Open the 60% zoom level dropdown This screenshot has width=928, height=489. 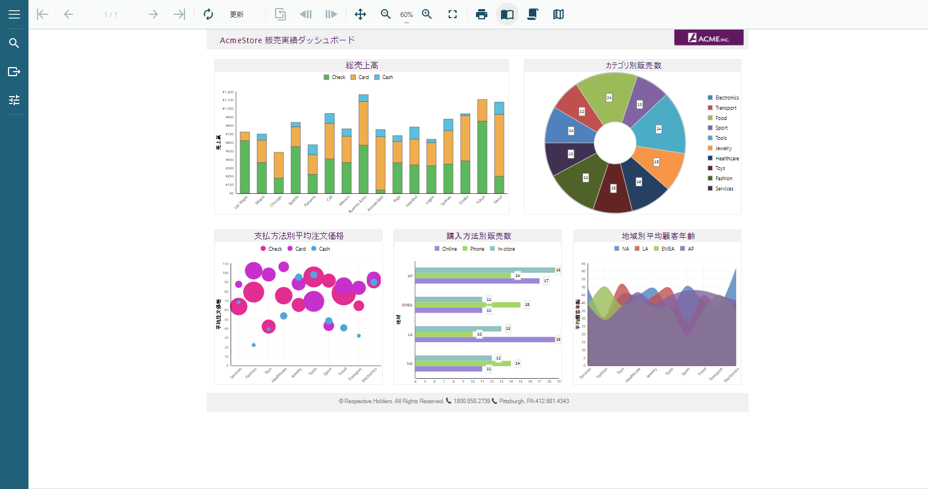[406, 15]
